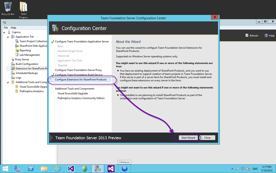276x173 pixels.
Task: Maximize the admin console window
Action: click(265, 21)
